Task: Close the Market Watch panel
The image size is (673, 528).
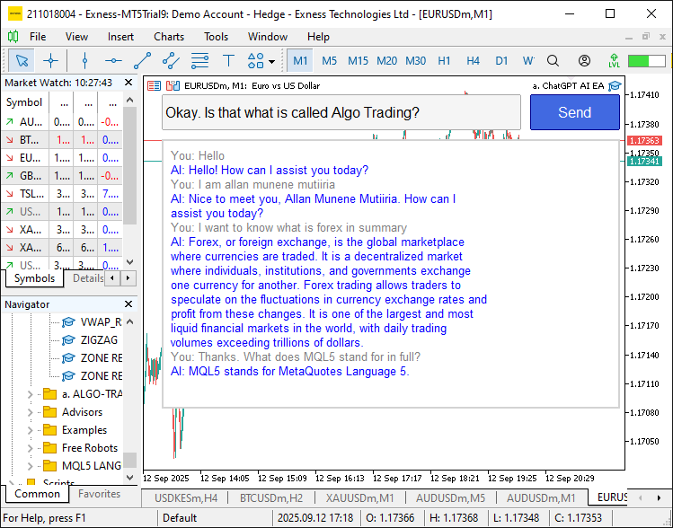Action: pyautogui.click(x=128, y=83)
